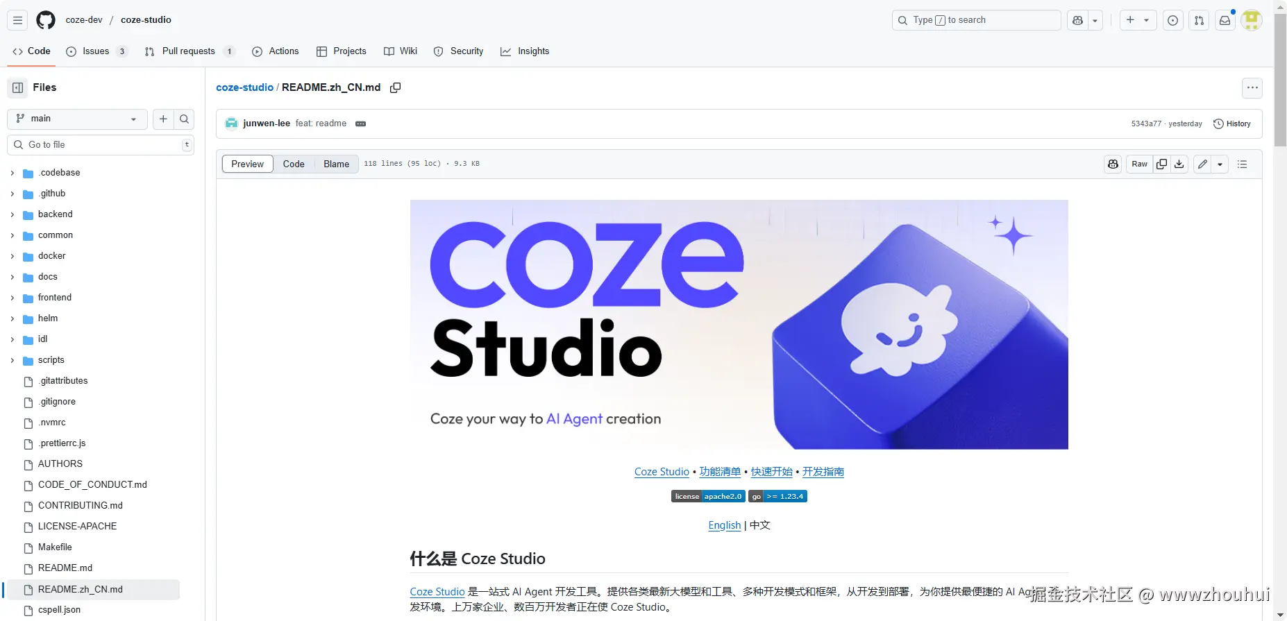Expand the .github folder

click(12, 194)
